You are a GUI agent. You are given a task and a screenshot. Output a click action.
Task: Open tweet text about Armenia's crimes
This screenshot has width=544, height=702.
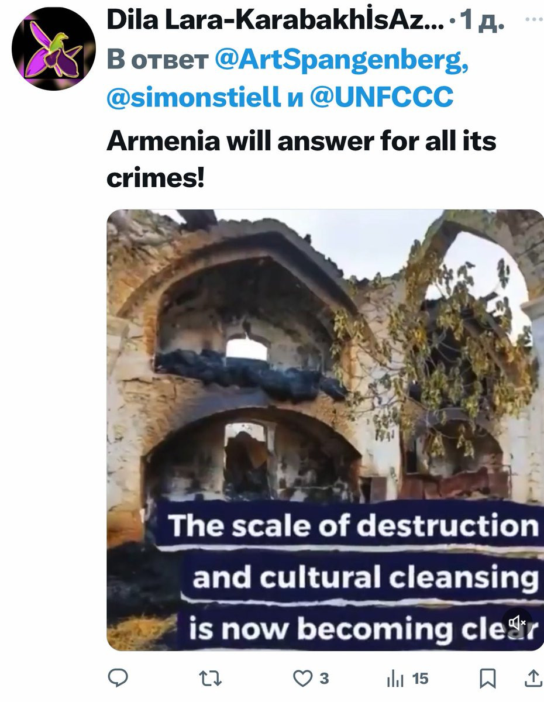point(301,159)
